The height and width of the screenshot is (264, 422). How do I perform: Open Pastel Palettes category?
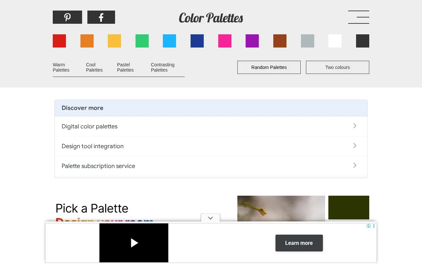click(125, 67)
